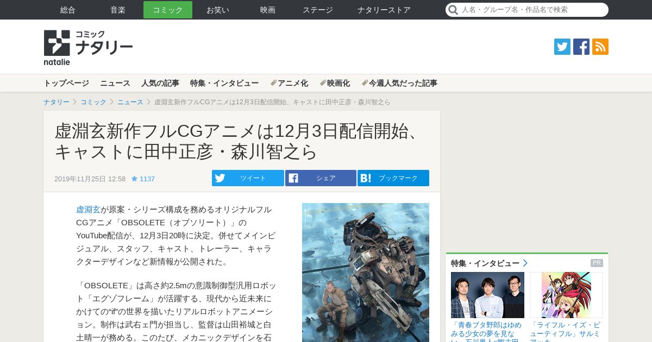Share the article via ツイート button
The height and width of the screenshot is (342, 652).
tap(248, 178)
